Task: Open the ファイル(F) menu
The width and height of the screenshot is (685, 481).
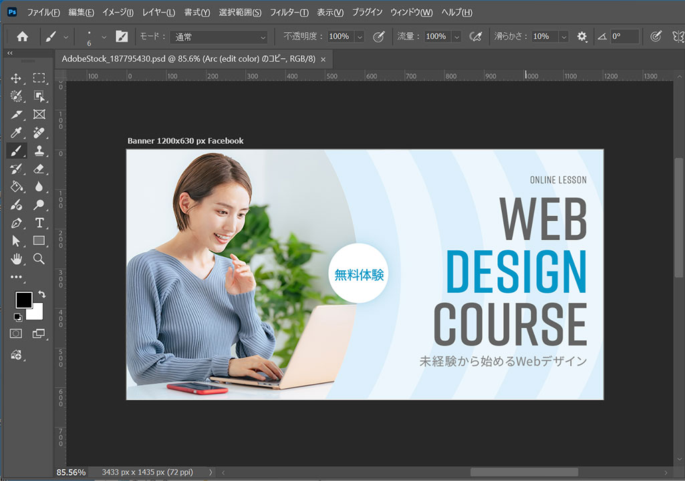Action: point(43,12)
